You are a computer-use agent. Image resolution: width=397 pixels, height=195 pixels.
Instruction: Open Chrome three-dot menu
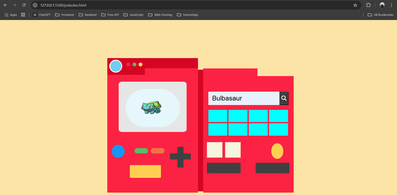click(x=391, y=5)
